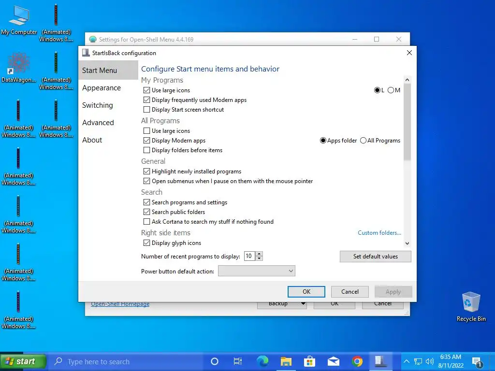Decrease number of recent programs

[x=259, y=258]
